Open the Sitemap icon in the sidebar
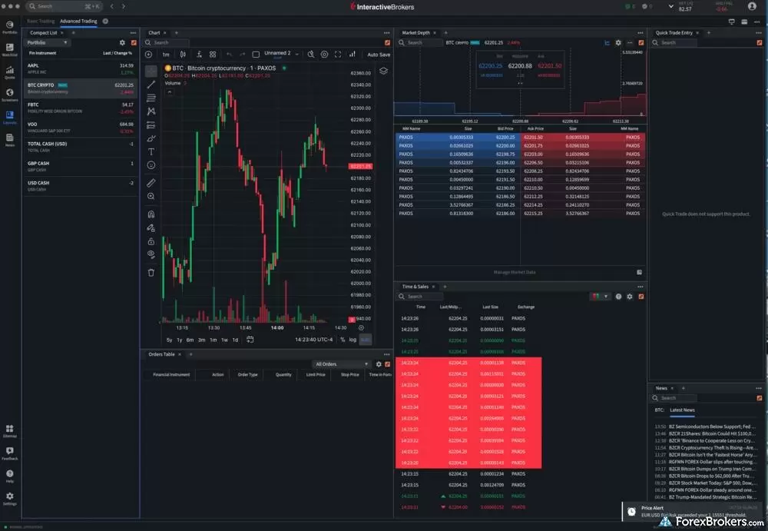768x531 pixels. 10,431
